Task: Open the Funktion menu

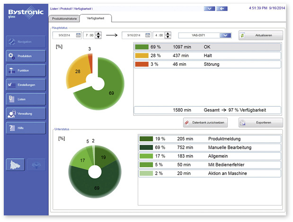Action: coord(26,70)
